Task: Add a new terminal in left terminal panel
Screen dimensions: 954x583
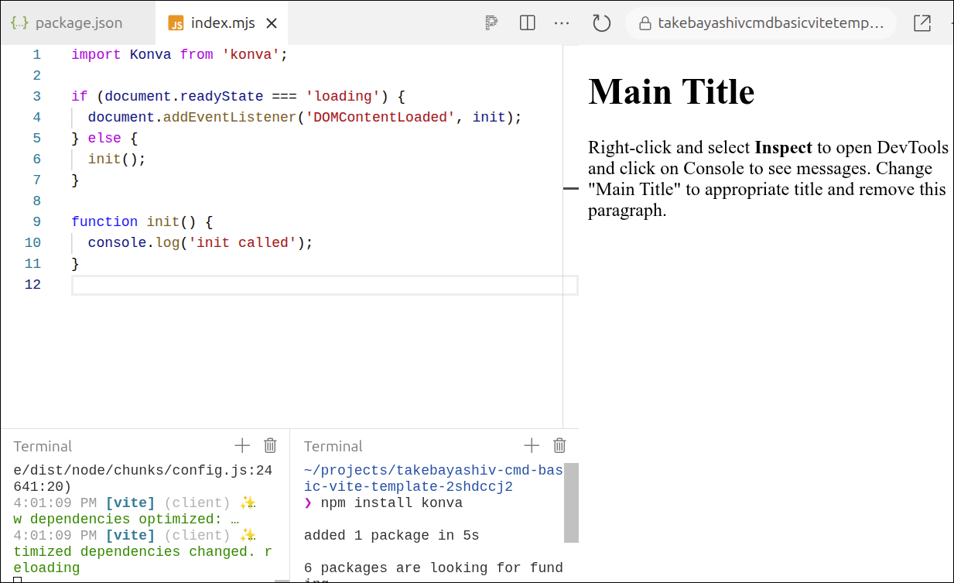Action: click(x=242, y=445)
